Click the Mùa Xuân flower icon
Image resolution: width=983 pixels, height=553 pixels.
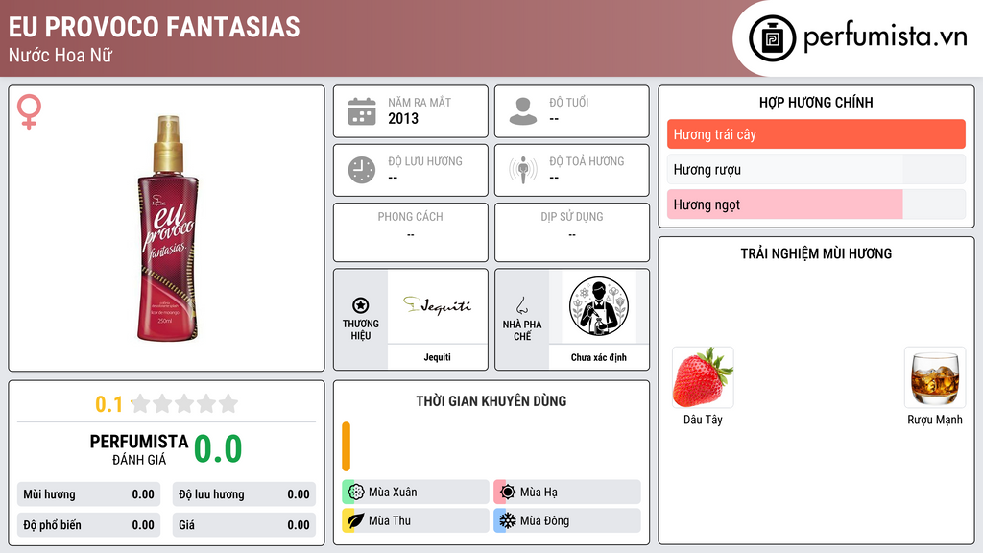[356, 493]
